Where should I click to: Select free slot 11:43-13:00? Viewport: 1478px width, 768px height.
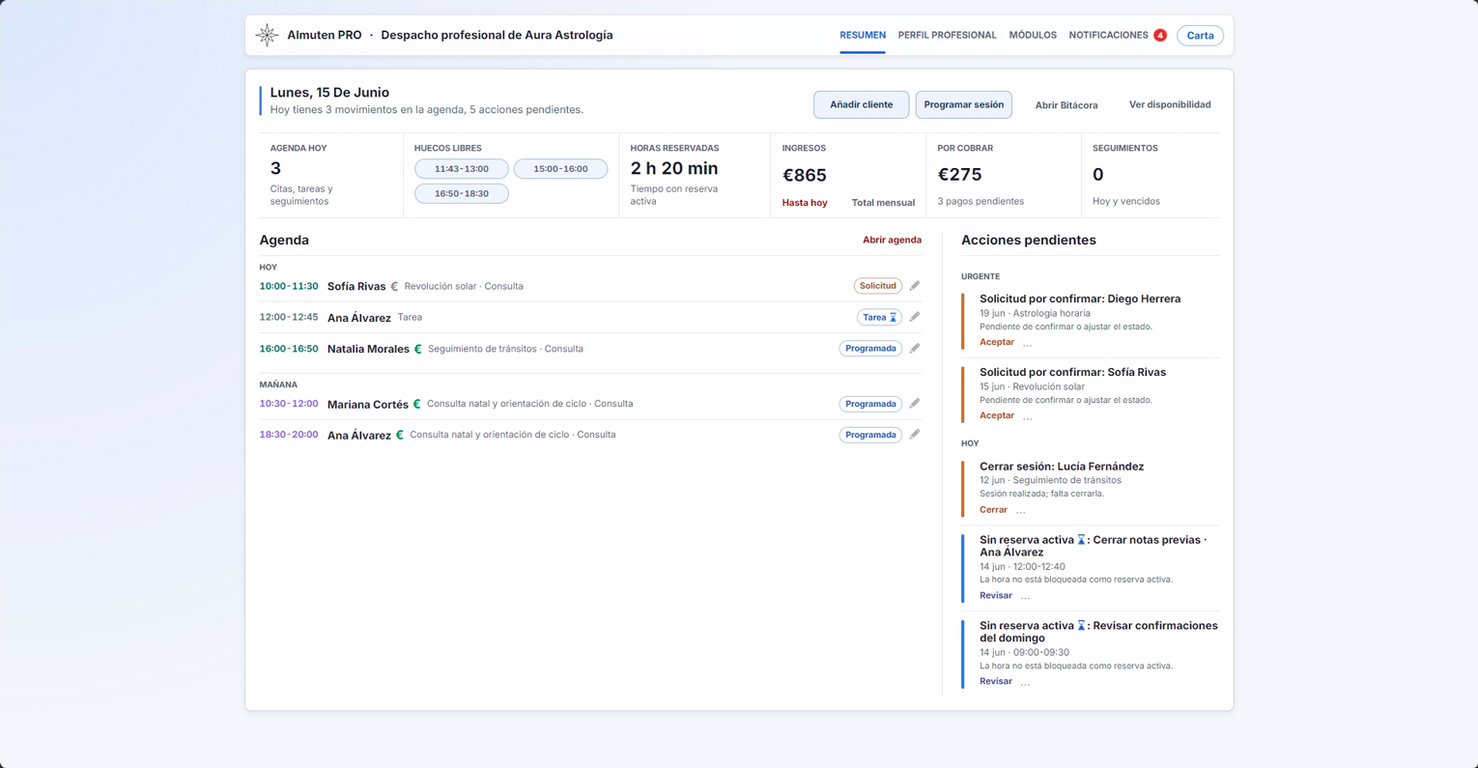point(462,169)
